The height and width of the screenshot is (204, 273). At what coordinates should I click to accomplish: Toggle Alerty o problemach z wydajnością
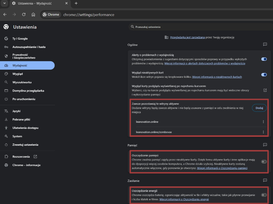(264, 59)
